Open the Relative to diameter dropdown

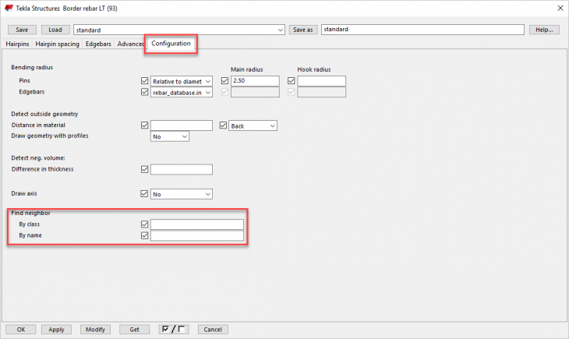coord(182,81)
